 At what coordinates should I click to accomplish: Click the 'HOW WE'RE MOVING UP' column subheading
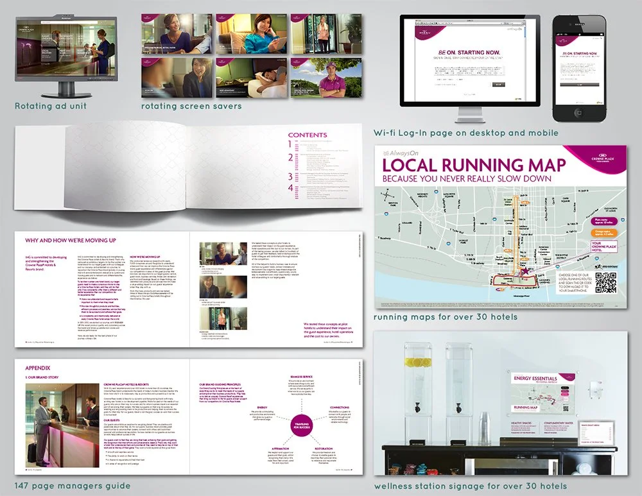[145, 257]
